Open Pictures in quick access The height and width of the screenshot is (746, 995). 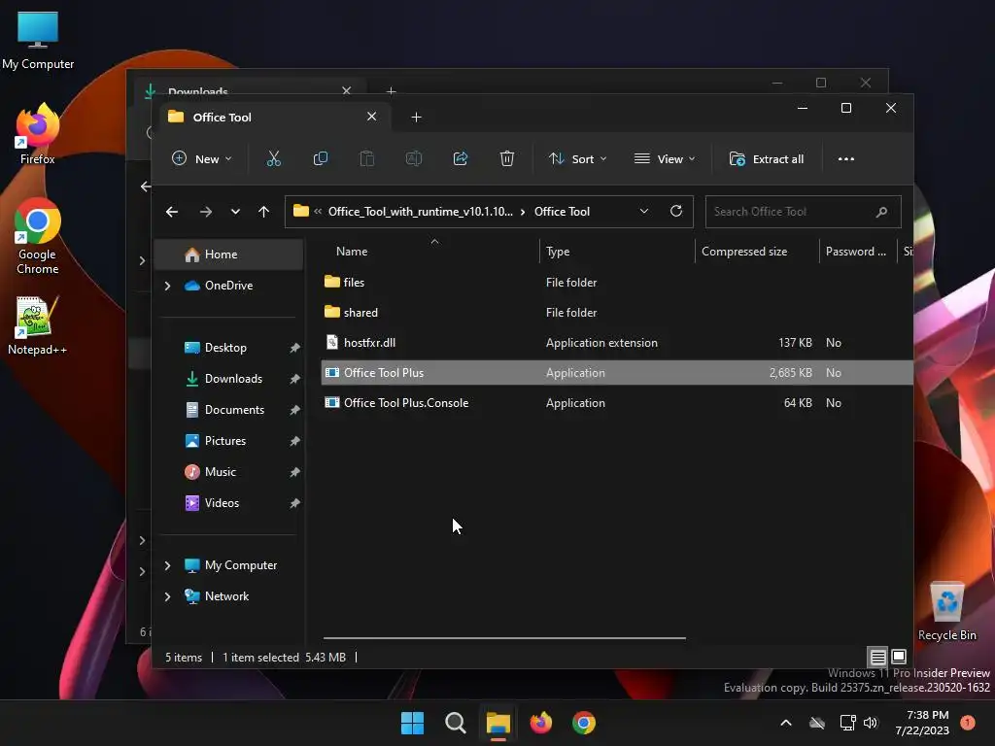(229, 441)
